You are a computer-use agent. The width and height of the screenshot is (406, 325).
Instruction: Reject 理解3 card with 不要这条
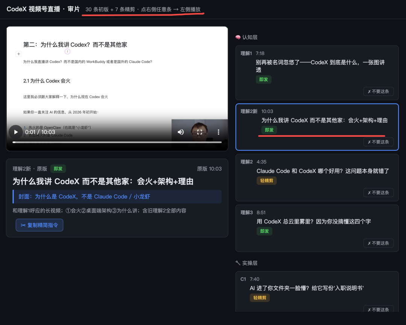[379, 243]
